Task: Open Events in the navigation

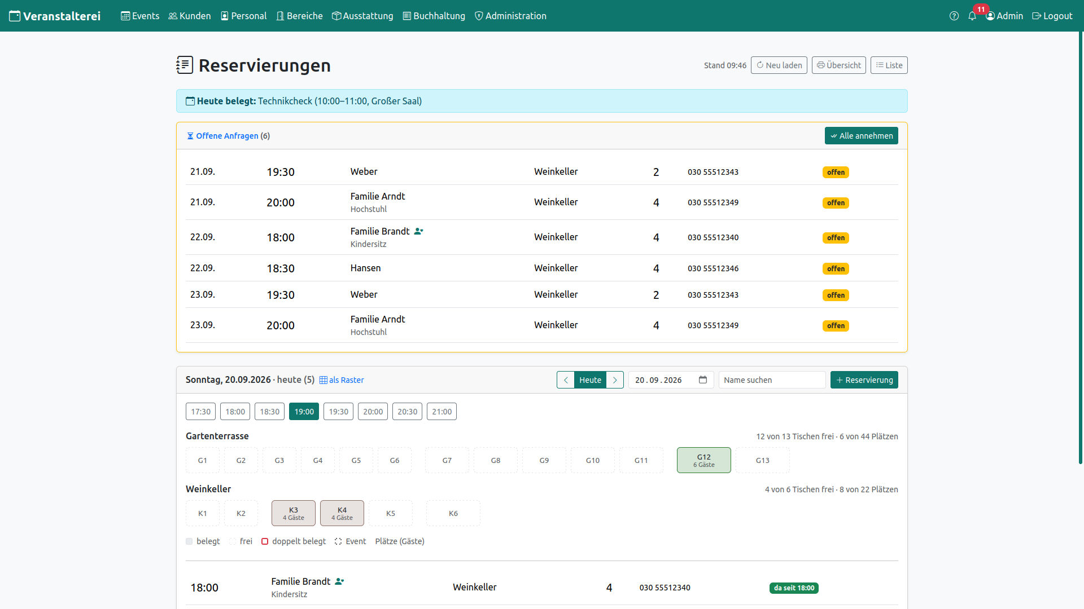Action: point(140,16)
